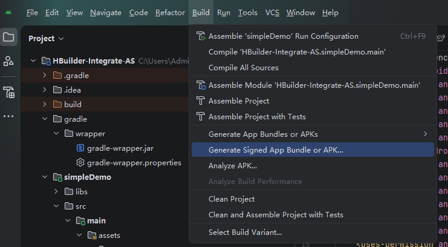Screen dimensions: 448x247
Task: Select gradle-wrapper.jar in project tree
Action: tap(105, 148)
